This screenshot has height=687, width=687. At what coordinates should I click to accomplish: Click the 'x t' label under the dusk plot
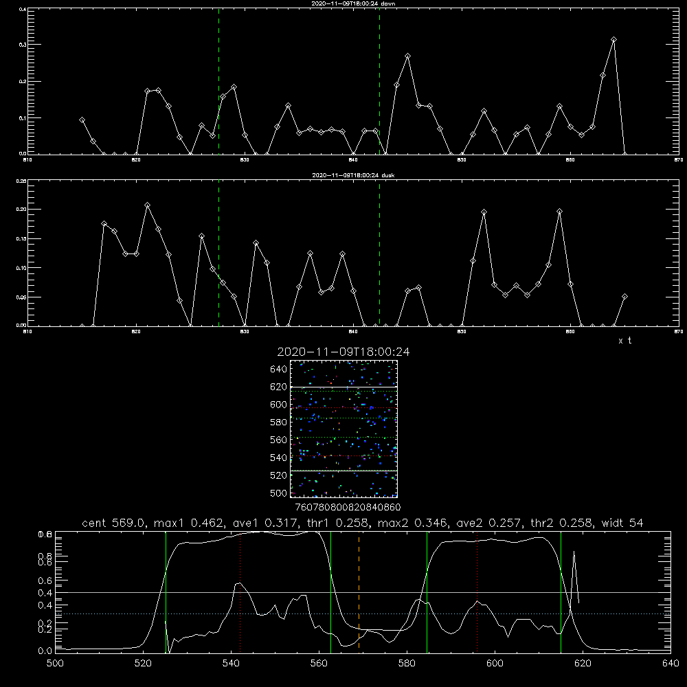point(624,341)
